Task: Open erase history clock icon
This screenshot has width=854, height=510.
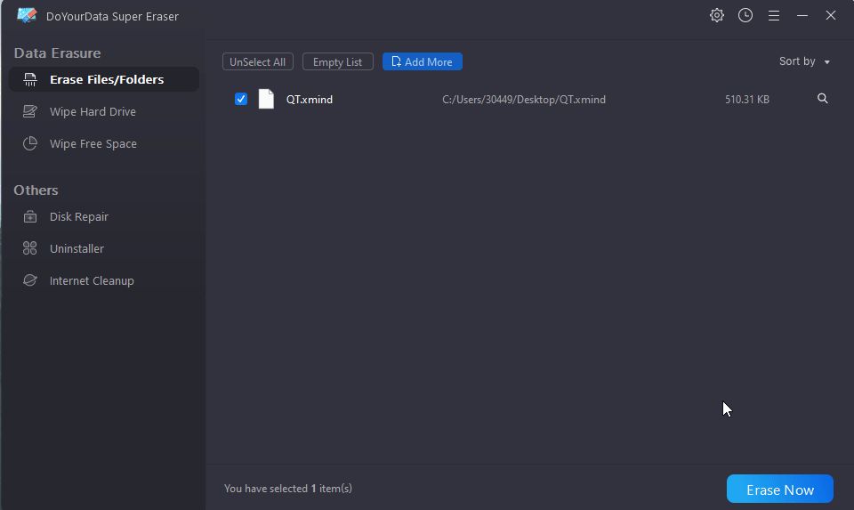Action: [745, 15]
